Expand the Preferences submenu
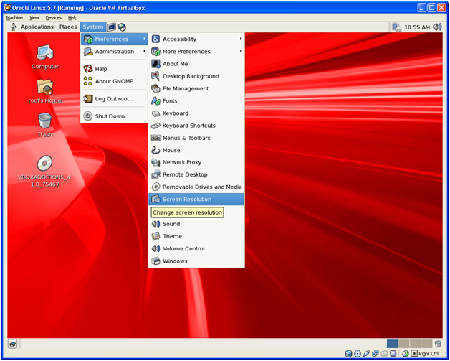Viewport: 450px width, 361px height. [114, 39]
